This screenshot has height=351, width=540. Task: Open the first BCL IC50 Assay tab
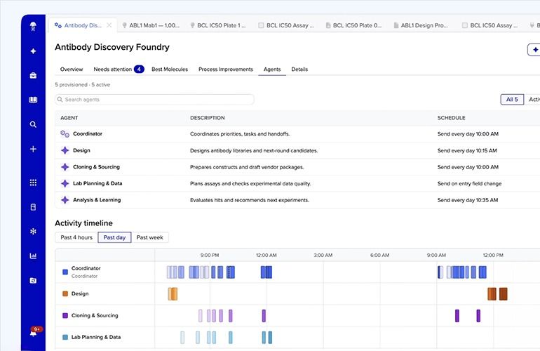pyautogui.click(x=286, y=25)
